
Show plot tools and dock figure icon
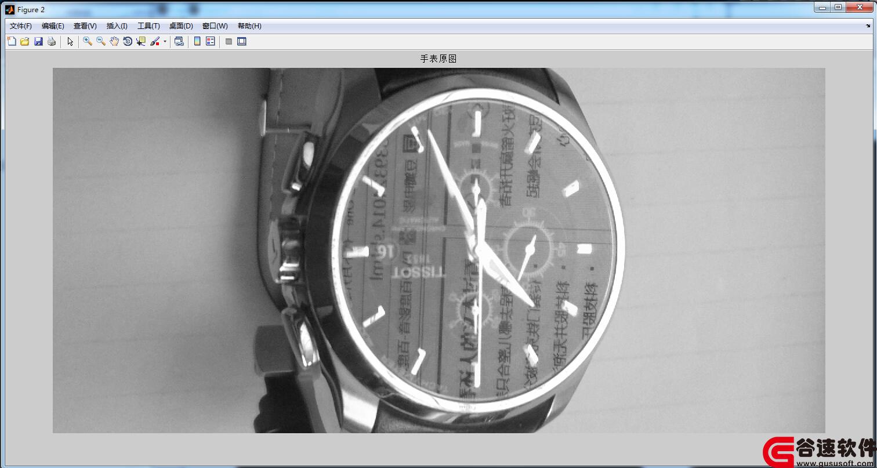(242, 41)
